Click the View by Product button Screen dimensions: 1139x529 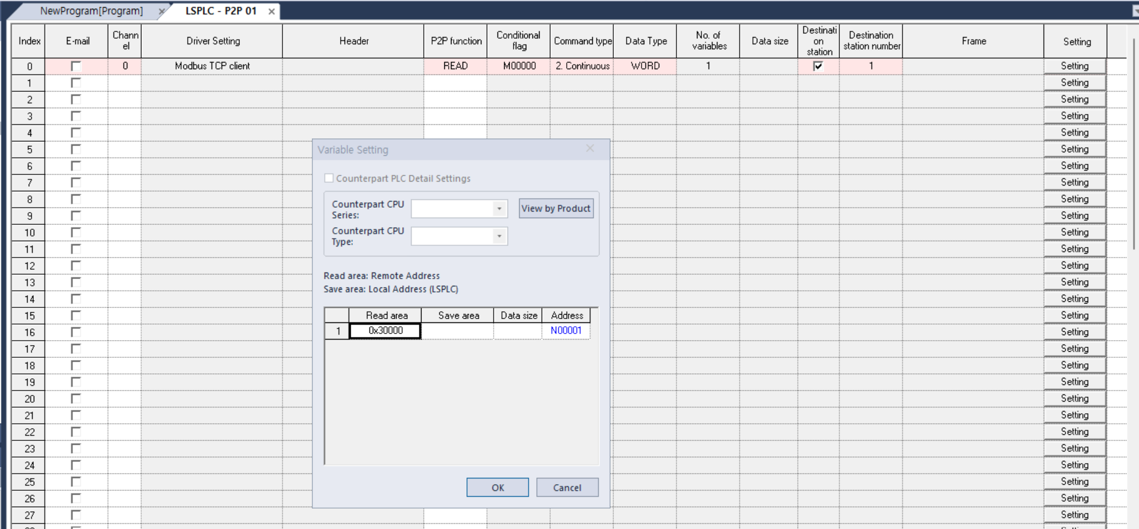556,208
